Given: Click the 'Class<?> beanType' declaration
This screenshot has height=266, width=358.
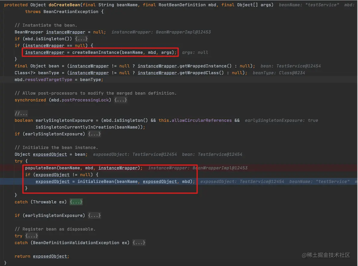Looking at the screenshot, I should click(37, 73).
